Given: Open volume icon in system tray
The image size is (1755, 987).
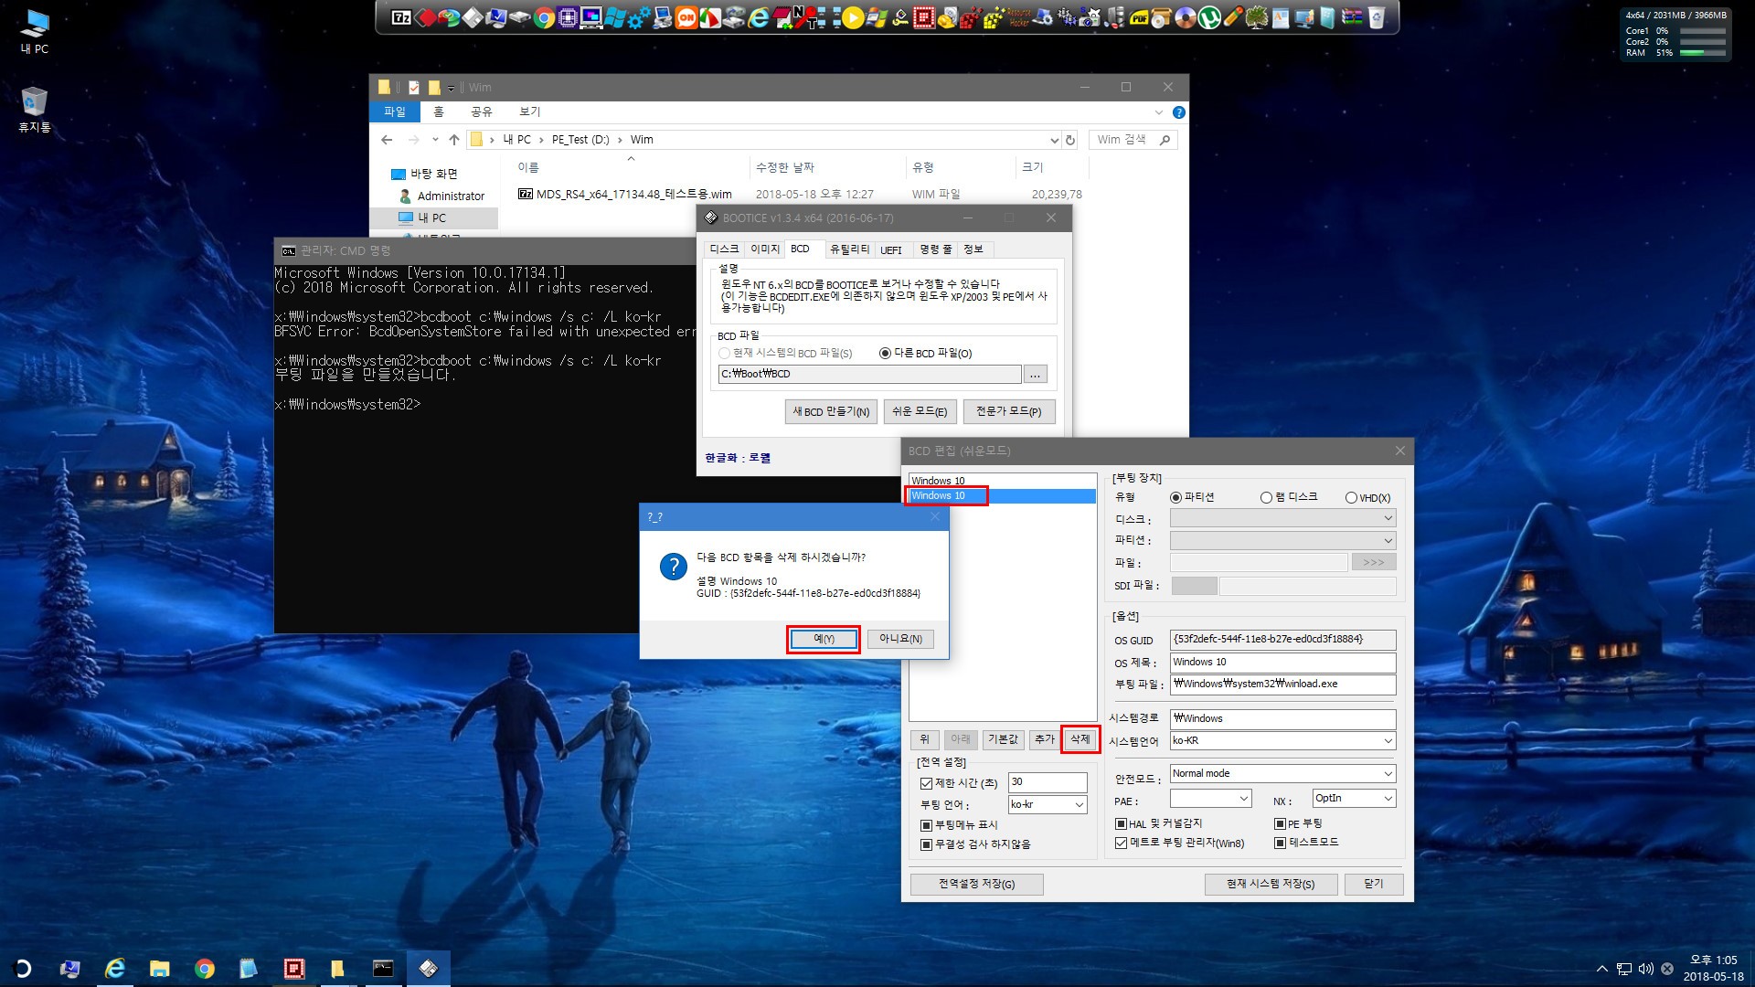Looking at the screenshot, I should pos(1646,969).
